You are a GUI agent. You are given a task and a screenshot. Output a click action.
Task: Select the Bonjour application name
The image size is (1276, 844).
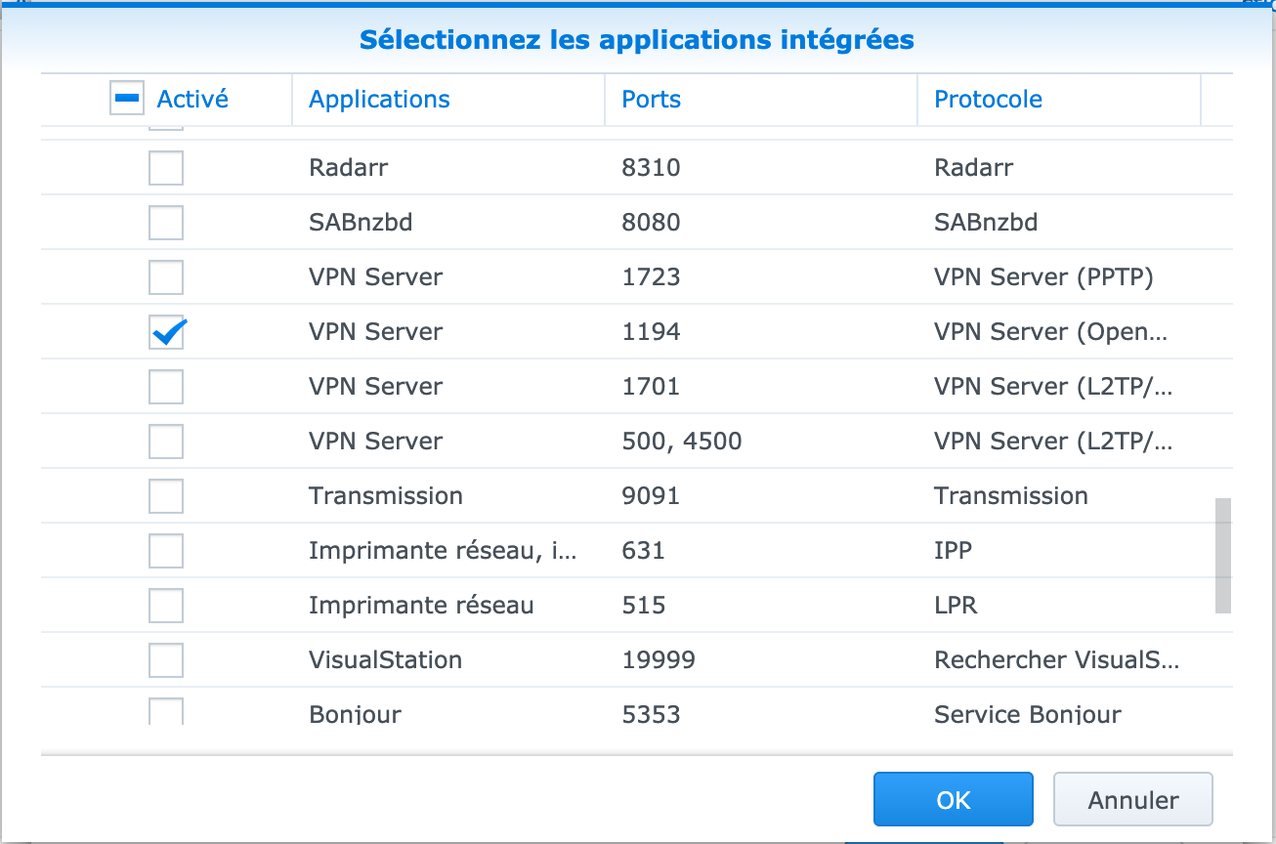pyautogui.click(x=355, y=715)
